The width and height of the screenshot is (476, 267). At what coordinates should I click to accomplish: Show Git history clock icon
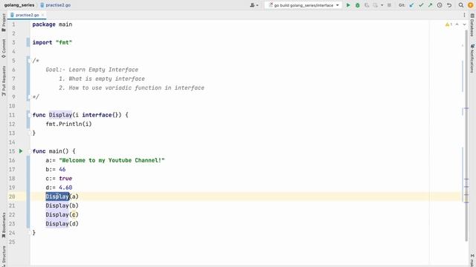pos(440,5)
